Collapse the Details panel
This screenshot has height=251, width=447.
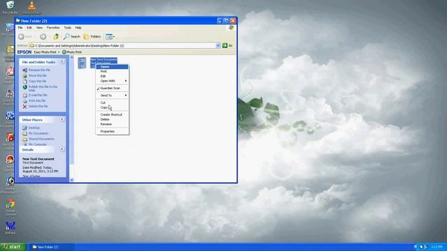62,149
